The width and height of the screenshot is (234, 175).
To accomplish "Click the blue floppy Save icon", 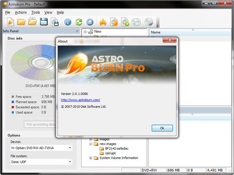I will [x=44, y=22].
